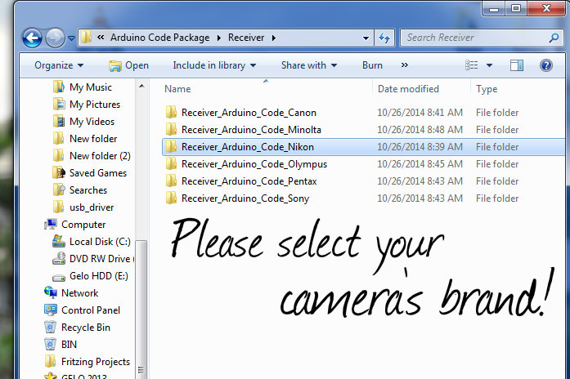Click the Change your view icon

point(472,65)
